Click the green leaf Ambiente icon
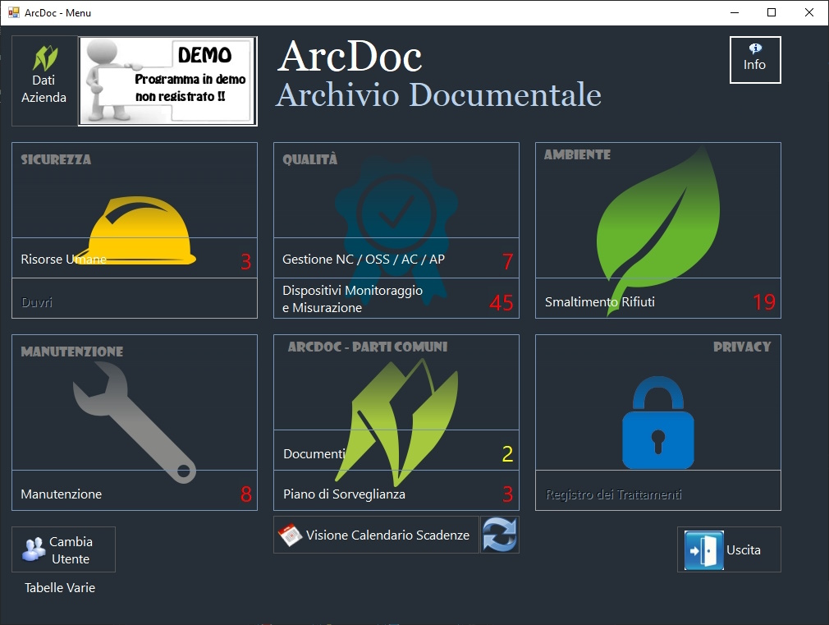This screenshot has width=829, height=625. 658,230
